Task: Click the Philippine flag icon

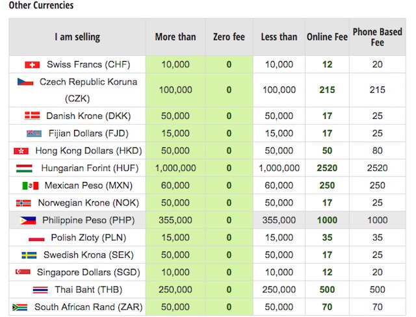Action: click(x=28, y=220)
